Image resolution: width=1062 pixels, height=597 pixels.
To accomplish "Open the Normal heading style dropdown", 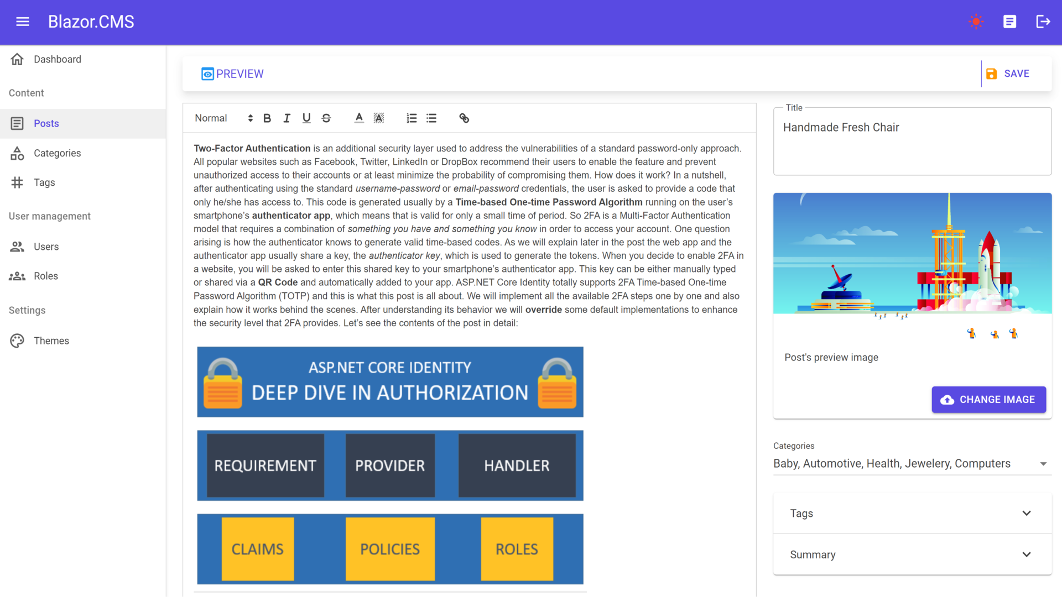I will tap(223, 118).
